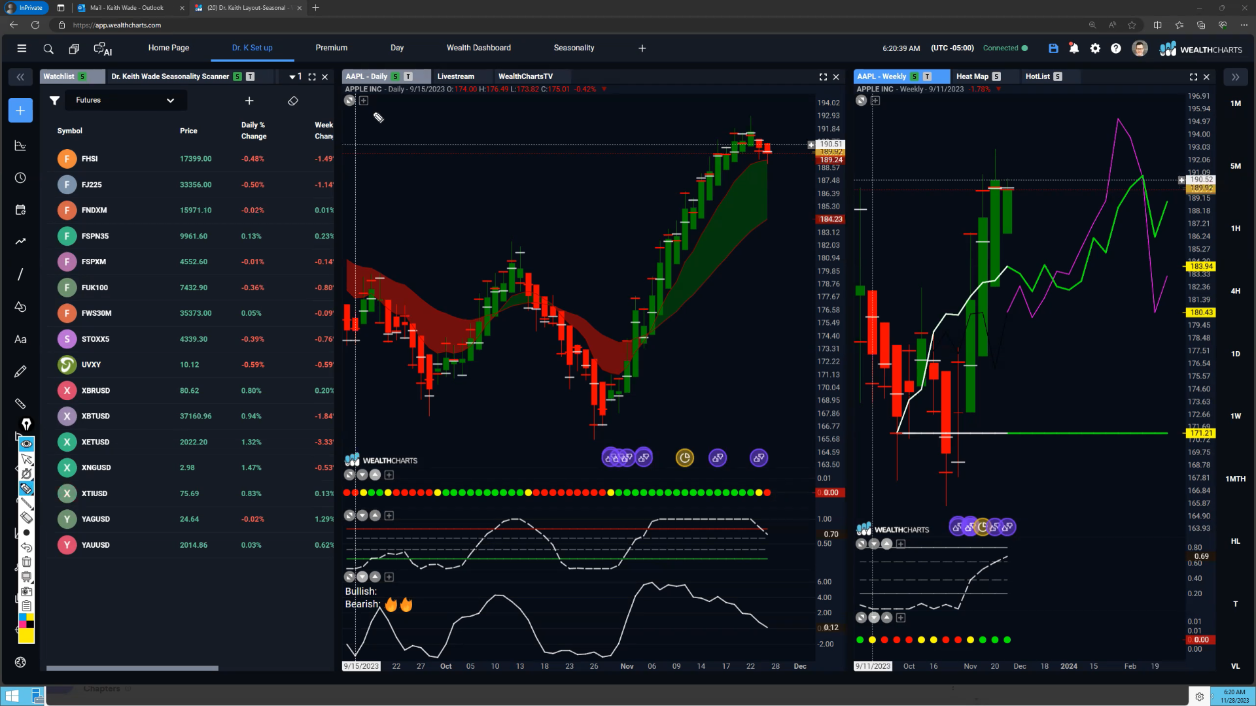Open the watchlist panel count dropdown arrow
This screenshot has width=1256, height=706.
pos(292,77)
